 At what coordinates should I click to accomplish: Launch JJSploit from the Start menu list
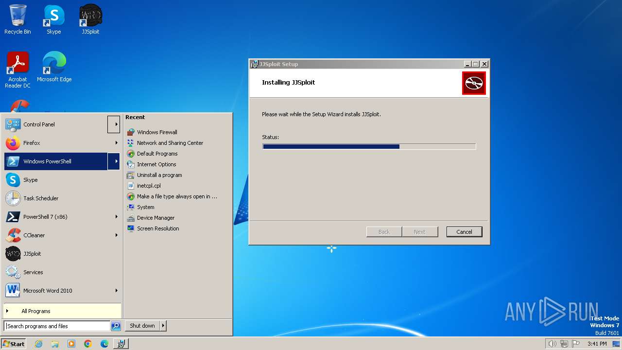(x=62, y=254)
